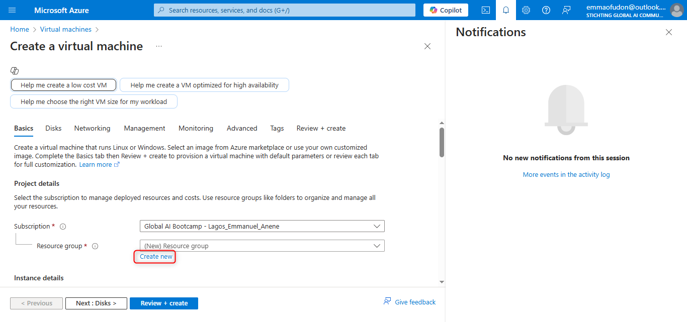Select Help me create a low cost VM
Screen dimensions: 687x322
tap(63, 85)
